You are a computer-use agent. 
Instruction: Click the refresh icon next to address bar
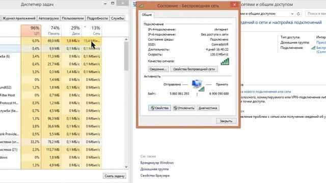click(x=298, y=14)
